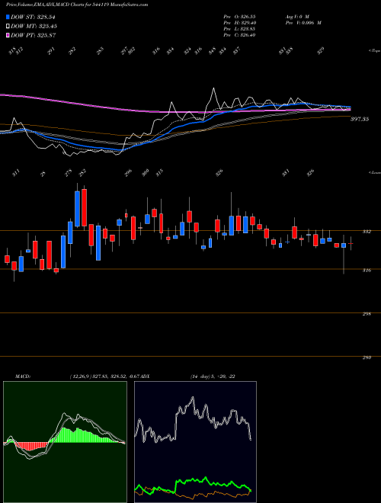Click the 298 price level label
The image size is (381, 503).
pos(367,314)
